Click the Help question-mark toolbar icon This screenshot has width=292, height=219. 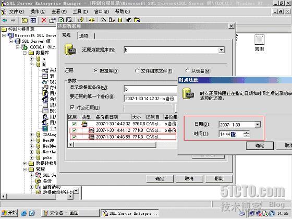tap(81, 20)
